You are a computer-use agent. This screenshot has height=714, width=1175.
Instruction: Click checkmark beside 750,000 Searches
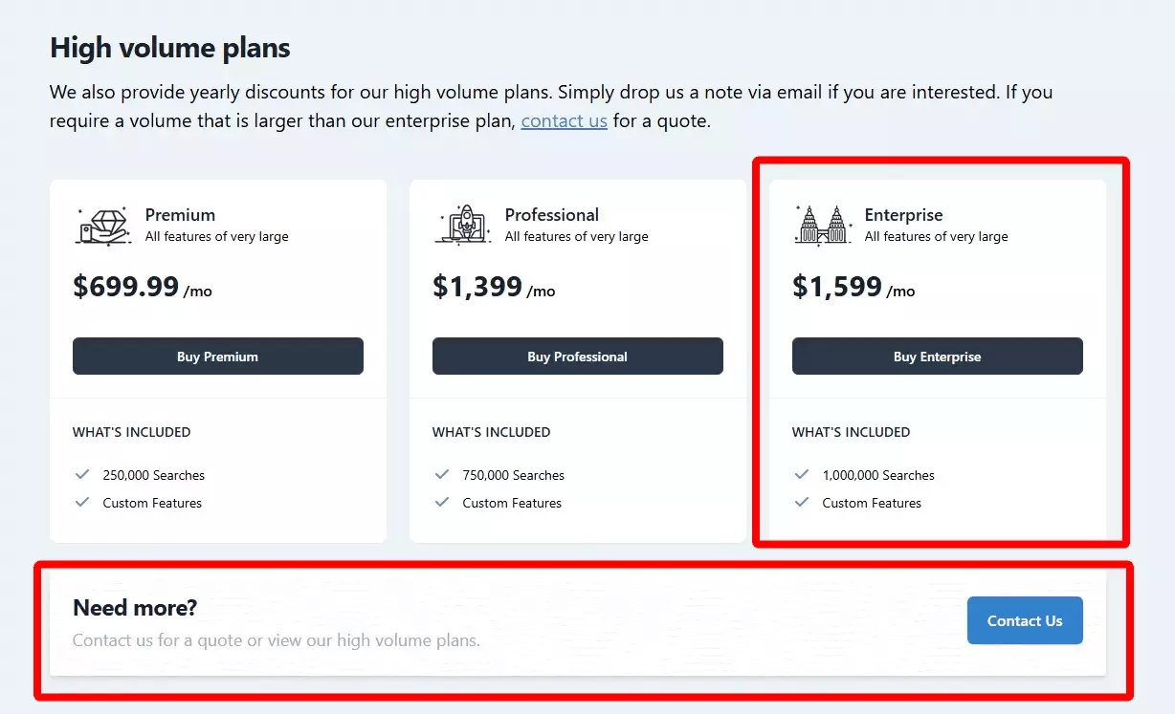442,475
